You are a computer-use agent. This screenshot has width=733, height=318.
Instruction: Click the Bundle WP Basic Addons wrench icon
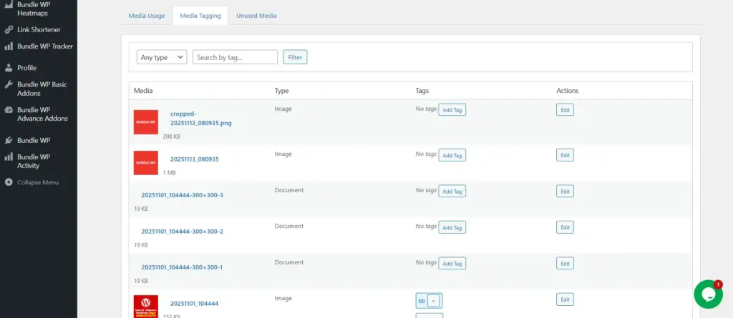9,84
